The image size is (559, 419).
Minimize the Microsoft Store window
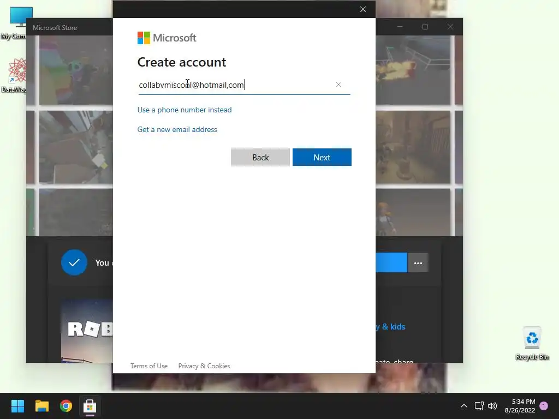coord(400,27)
